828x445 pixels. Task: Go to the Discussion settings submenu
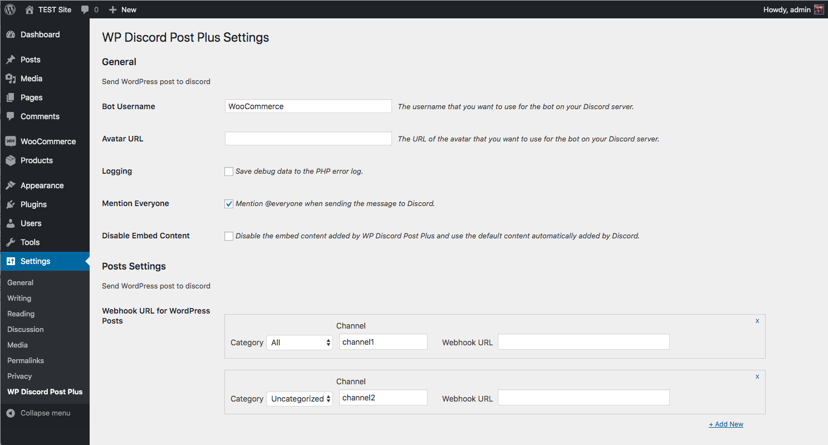click(26, 329)
